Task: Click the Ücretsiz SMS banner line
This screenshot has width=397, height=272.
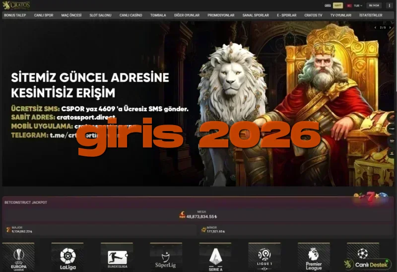Action: coord(100,109)
